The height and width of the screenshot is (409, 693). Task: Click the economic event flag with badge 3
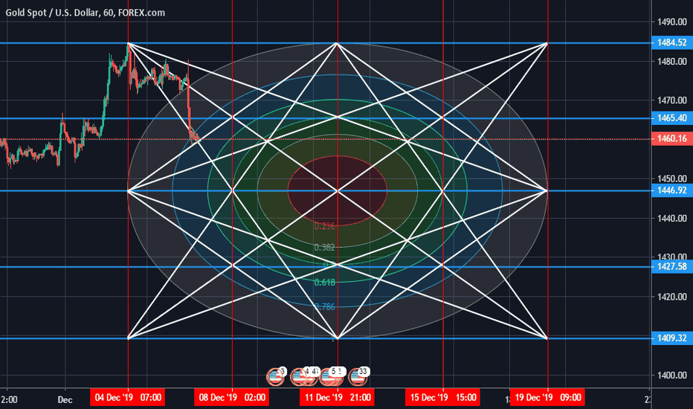tap(277, 377)
